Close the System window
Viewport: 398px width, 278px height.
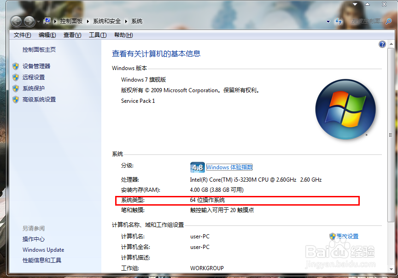tap(384, 4)
